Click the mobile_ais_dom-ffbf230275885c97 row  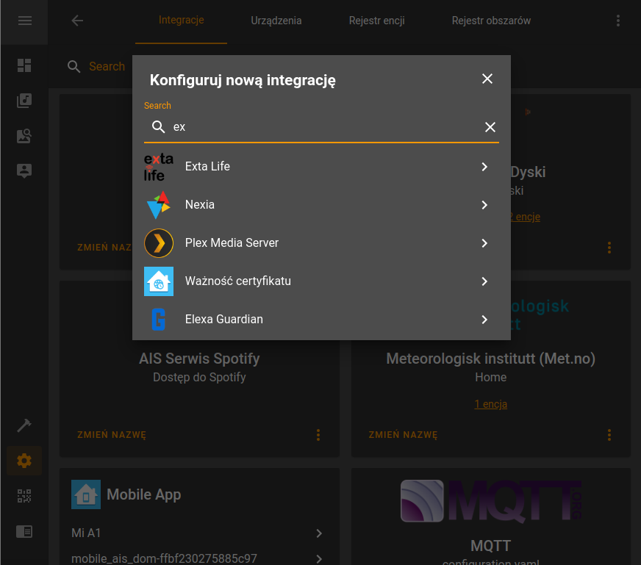pos(199,558)
